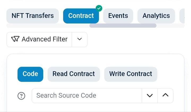Open the NFT Transfers tab
The image size is (191, 112).
[33, 16]
